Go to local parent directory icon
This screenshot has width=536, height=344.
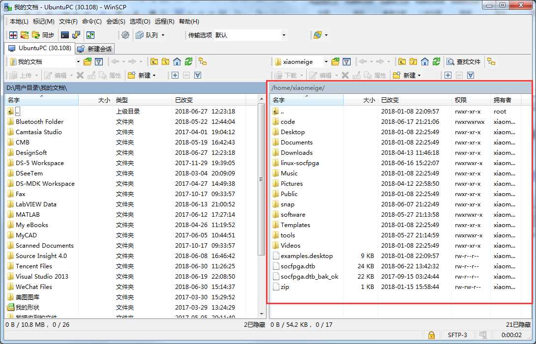point(154,62)
